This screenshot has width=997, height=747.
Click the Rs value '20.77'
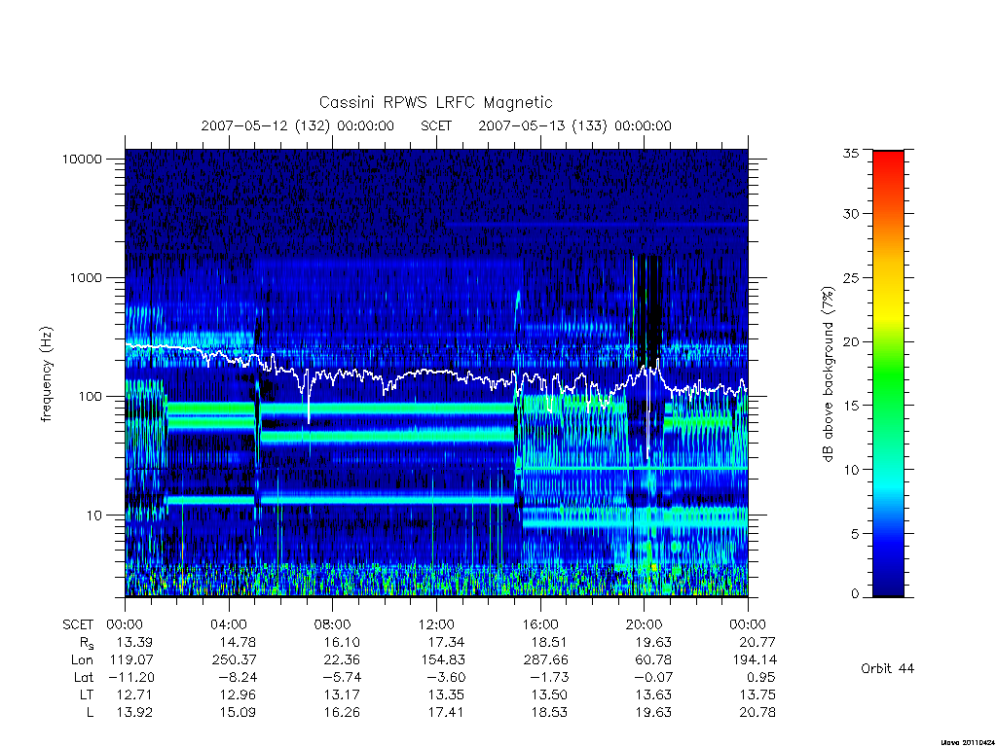[757, 642]
